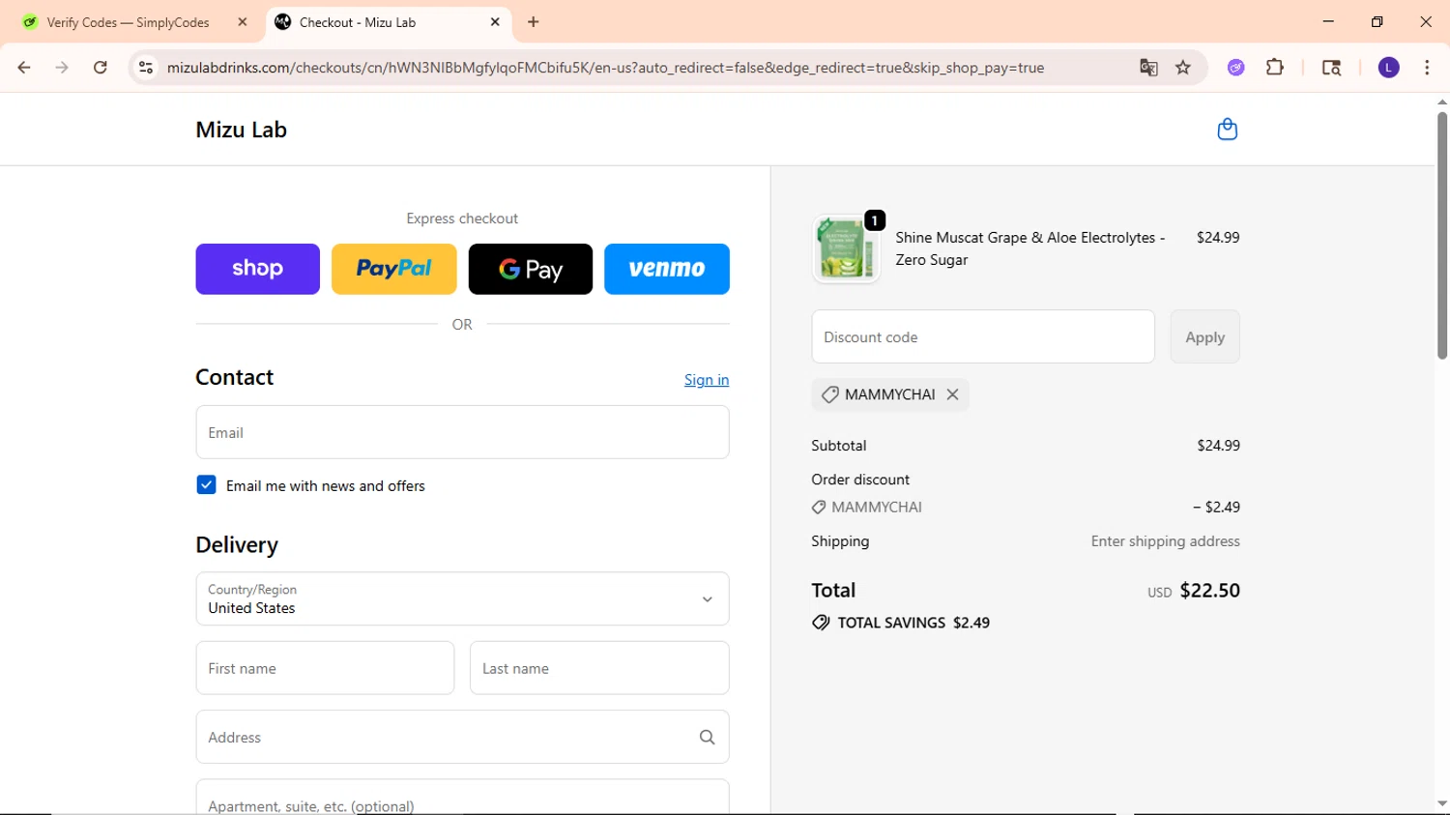Open site information icon in address bar

[x=146, y=68]
